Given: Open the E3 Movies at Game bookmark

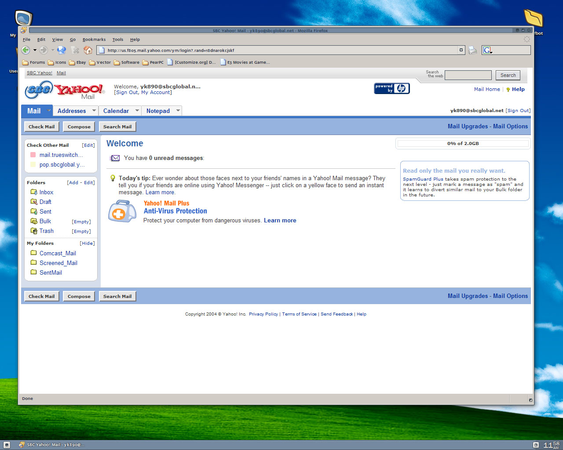Looking at the screenshot, I should coord(245,62).
